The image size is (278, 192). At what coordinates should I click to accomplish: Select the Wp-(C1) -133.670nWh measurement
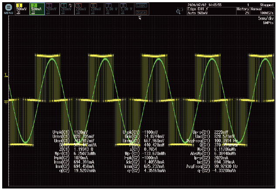pos(145,154)
